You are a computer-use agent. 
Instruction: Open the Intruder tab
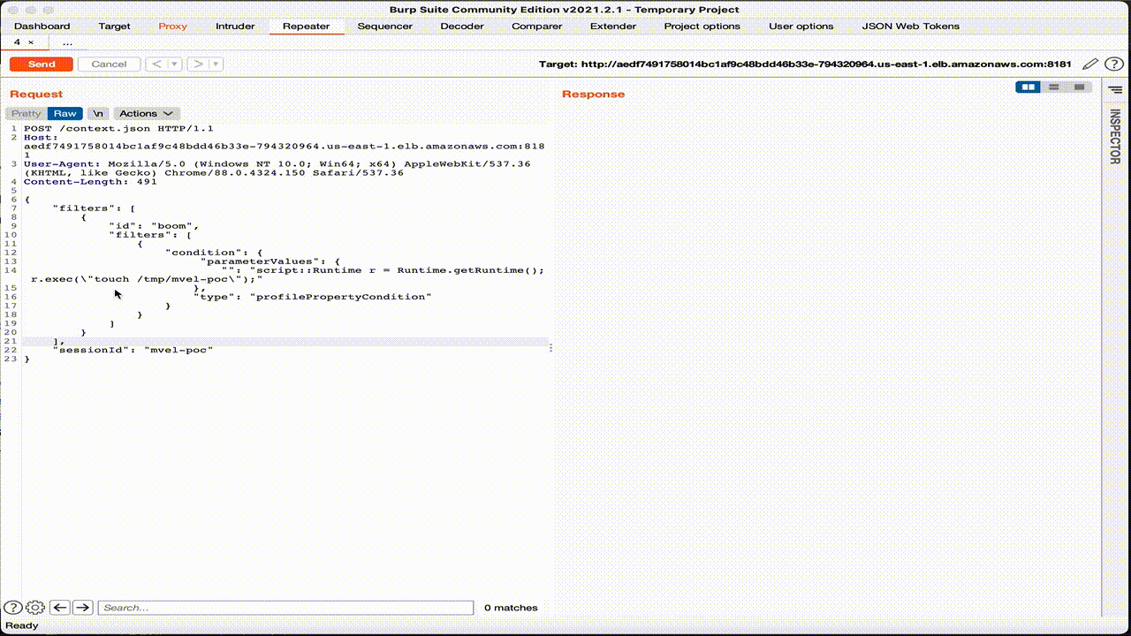tap(235, 26)
